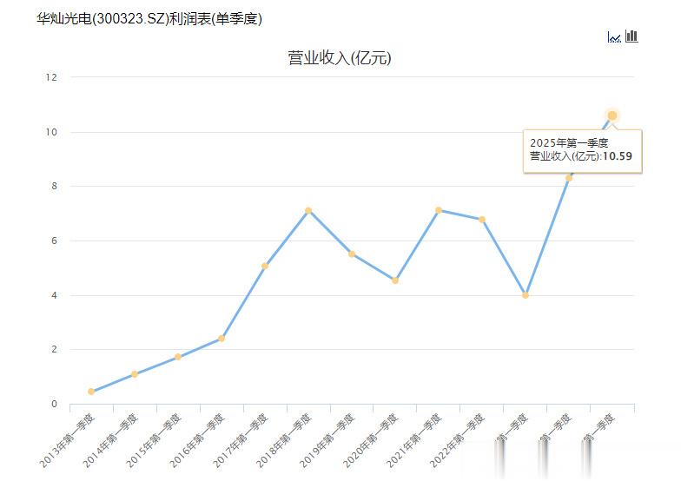Click the 2022年第一季度 axis label

pos(459,441)
